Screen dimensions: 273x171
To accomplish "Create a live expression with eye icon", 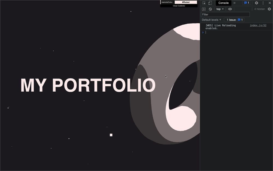I will coord(230,9).
